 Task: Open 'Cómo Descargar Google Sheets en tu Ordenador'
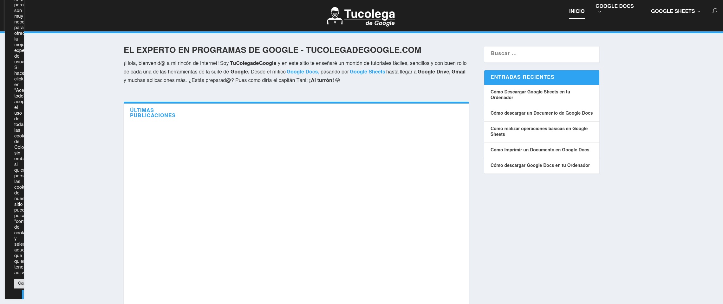tap(530, 95)
